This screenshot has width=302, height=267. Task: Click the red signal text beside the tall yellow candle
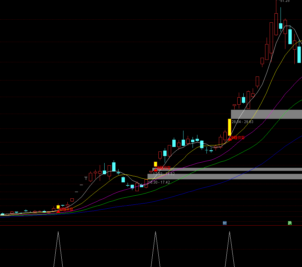coord(238,138)
